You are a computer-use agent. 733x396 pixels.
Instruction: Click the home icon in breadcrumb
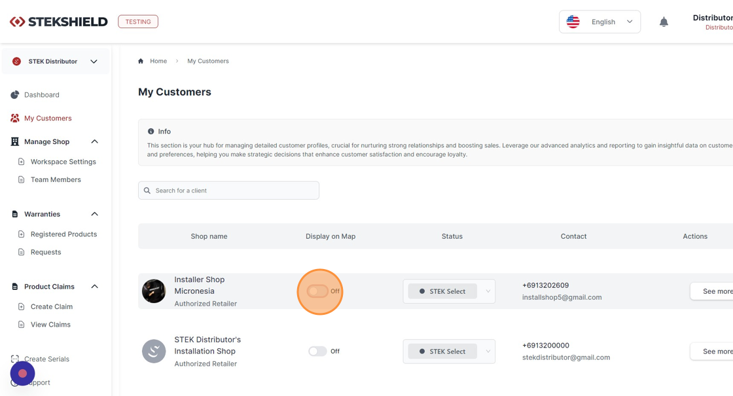click(141, 61)
